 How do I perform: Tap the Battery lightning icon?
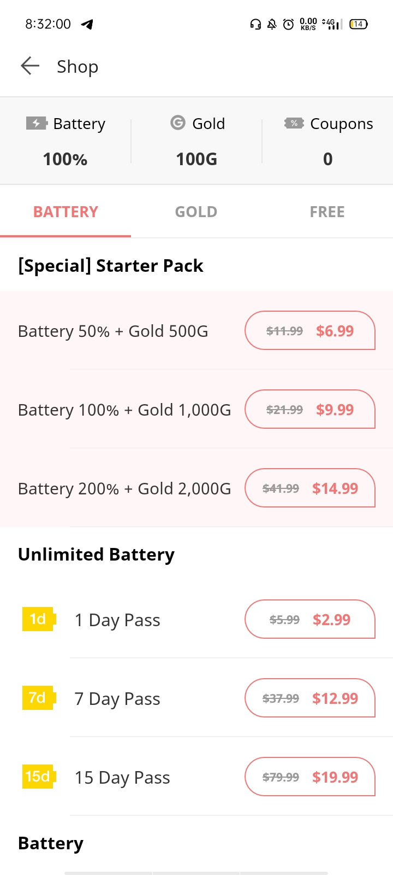[x=37, y=123]
